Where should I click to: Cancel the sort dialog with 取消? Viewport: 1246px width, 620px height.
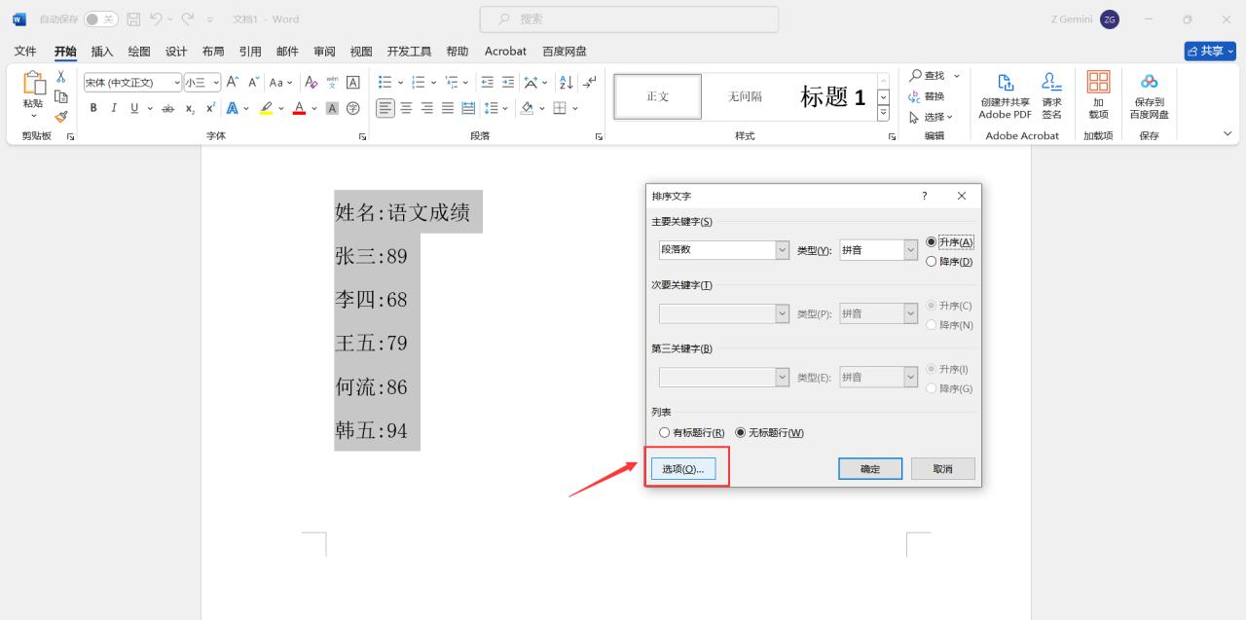[942, 469]
